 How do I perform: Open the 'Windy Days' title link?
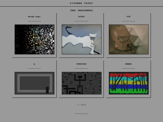point(34,17)
